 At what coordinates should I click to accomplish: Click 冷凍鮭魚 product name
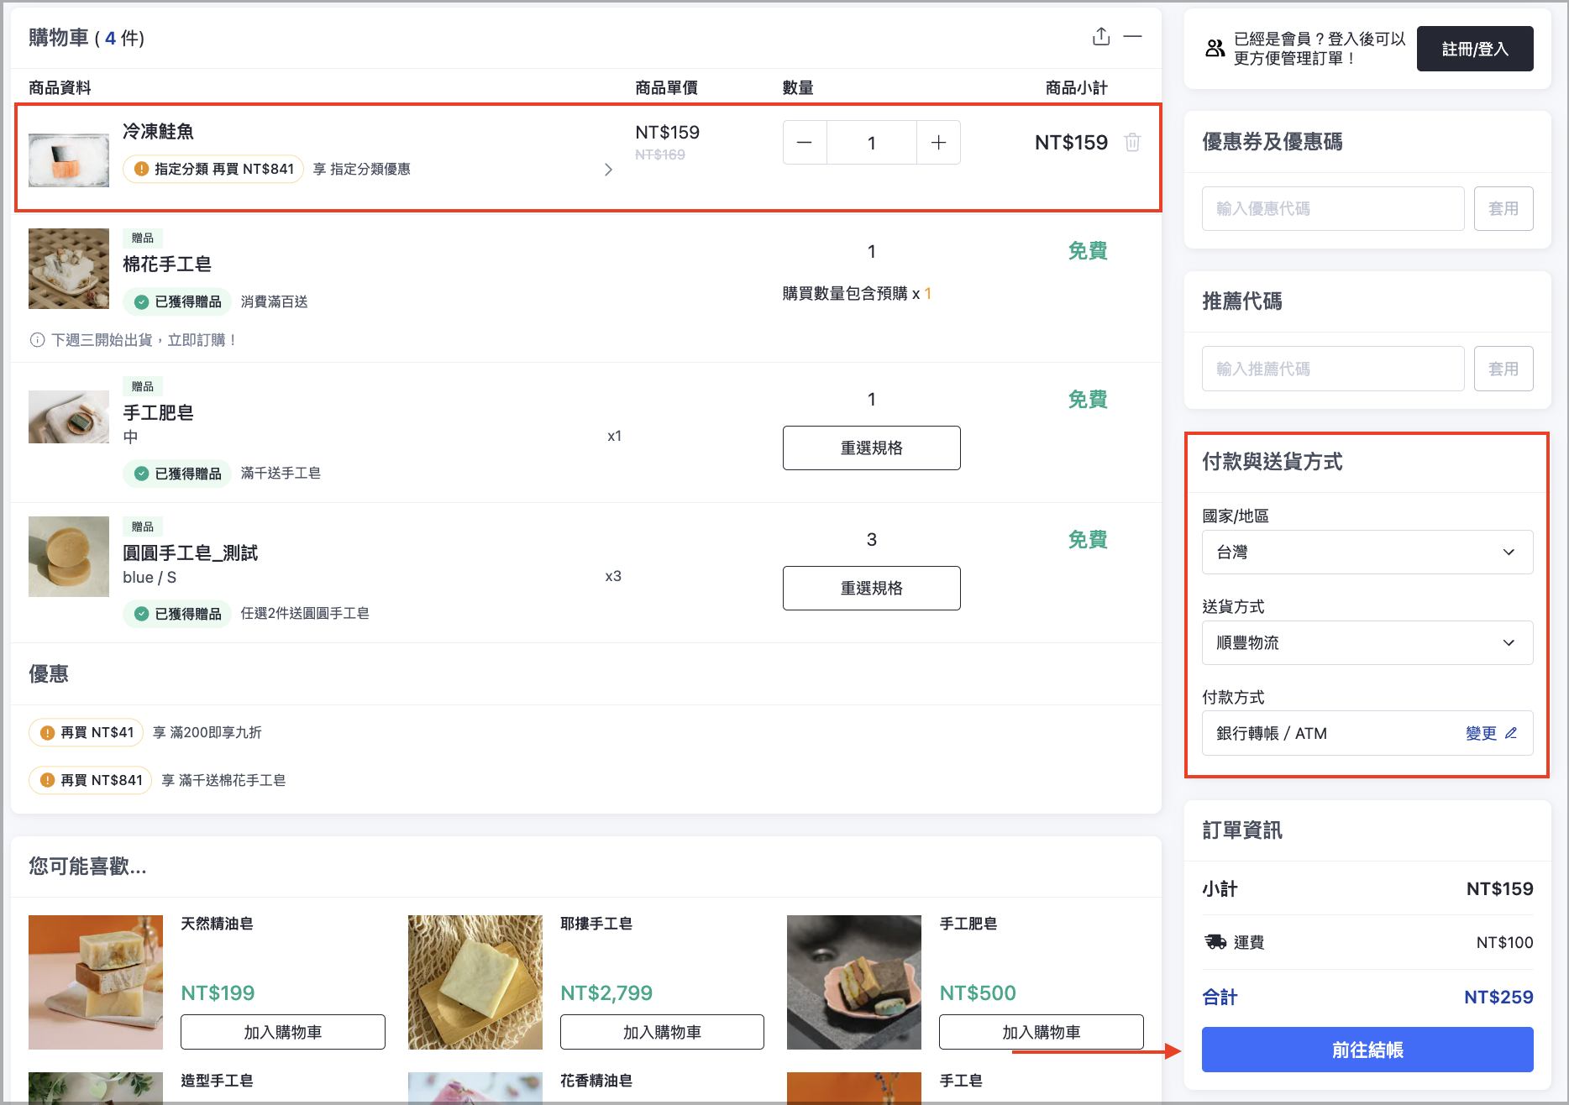(158, 132)
